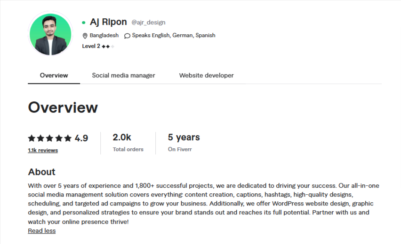
Task: Click the 4.9 rating score
Action: [81, 138]
